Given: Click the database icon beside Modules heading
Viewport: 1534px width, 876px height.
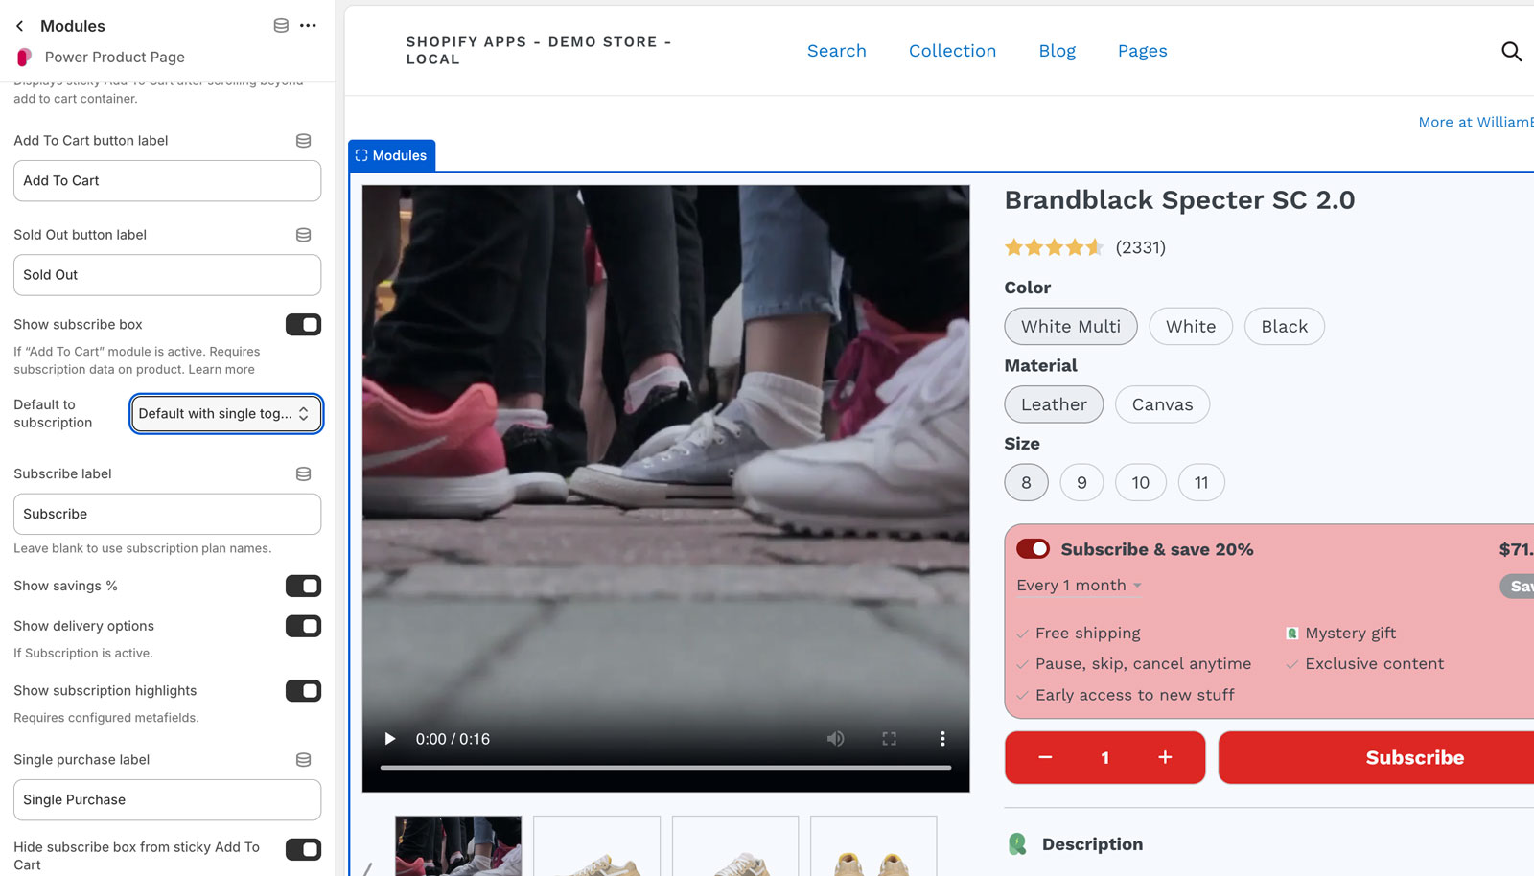Looking at the screenshot, I should pyautogui.click(x=281, y=25).
